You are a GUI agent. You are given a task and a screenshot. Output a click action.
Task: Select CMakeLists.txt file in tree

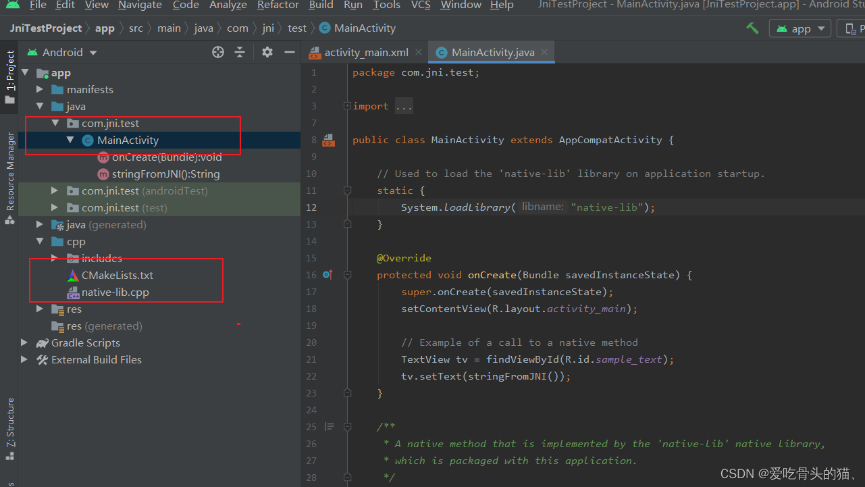pyautogui.click(x=117, y=275)
